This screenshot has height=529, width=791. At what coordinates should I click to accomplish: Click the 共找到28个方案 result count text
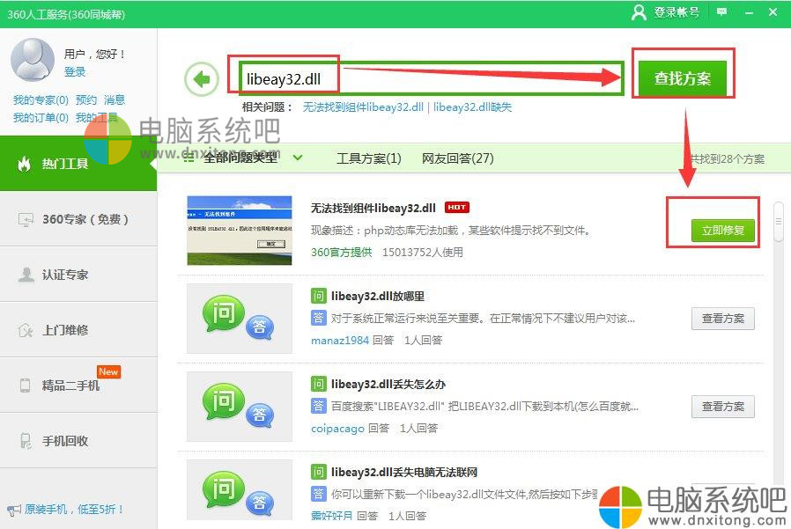coord(728,158)
